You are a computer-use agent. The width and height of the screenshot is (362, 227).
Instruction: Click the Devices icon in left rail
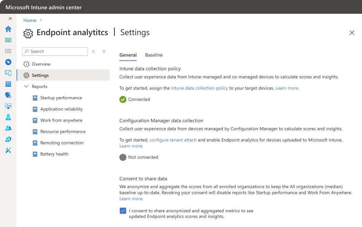[8, 73]
